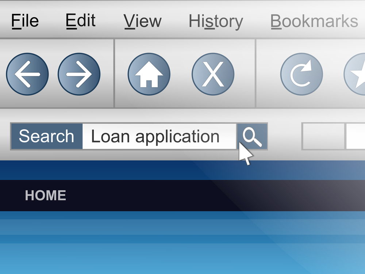The height and width of the screenshot is (274, 365).
Task: Click the black navigation bar right of HOME
Action: tap(216, 195)
